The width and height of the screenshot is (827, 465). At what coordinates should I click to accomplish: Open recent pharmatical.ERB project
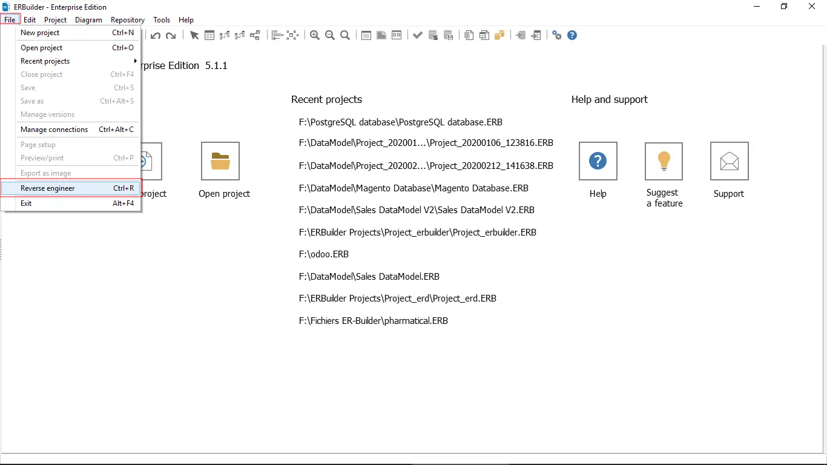374,321
